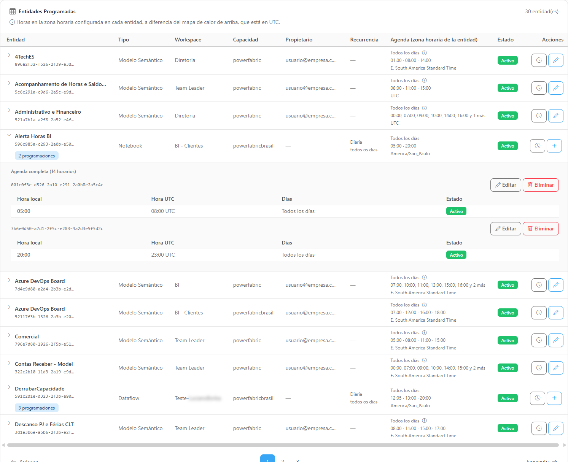Open clock icon for Azure DevOps Board in the BI - Clientes workspace

[539, 313]
